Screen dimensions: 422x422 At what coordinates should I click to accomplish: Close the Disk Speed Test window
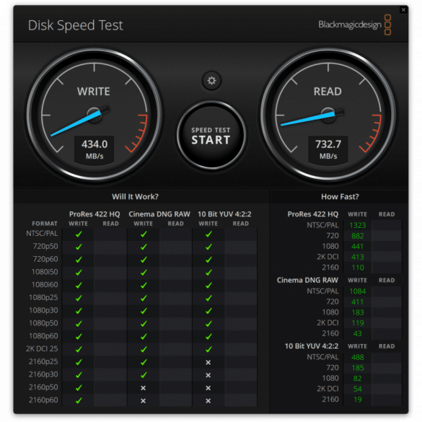pos(403,10)
